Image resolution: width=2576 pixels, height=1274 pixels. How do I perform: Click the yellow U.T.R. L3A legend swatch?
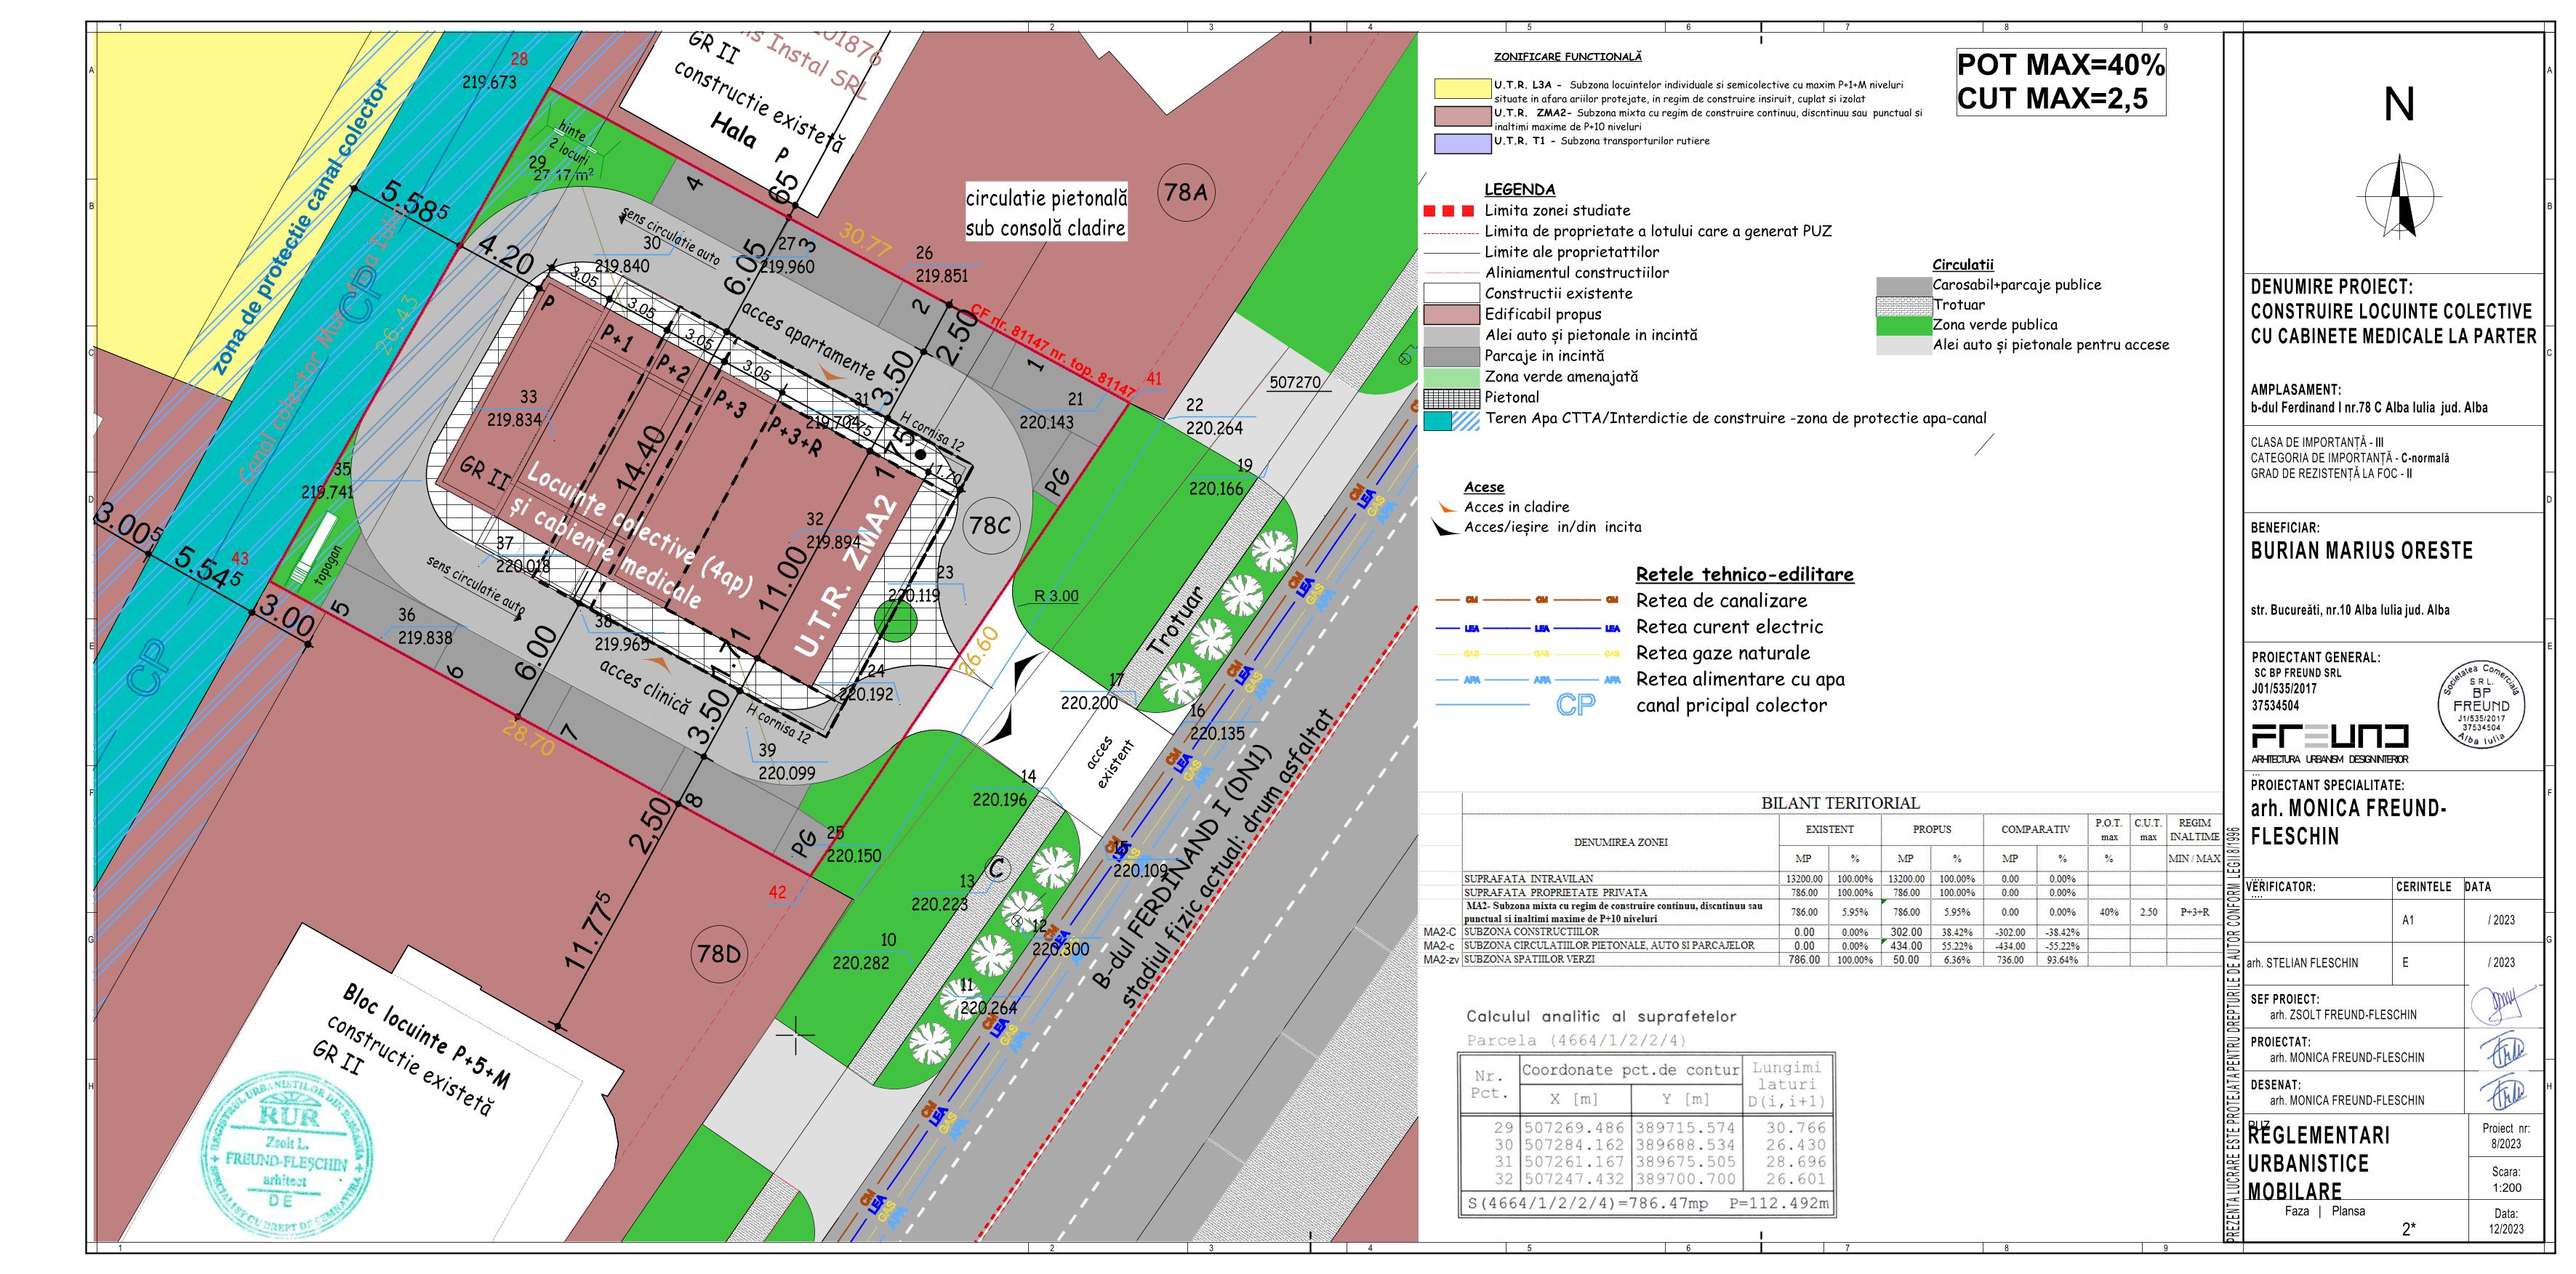[1462, 87]
